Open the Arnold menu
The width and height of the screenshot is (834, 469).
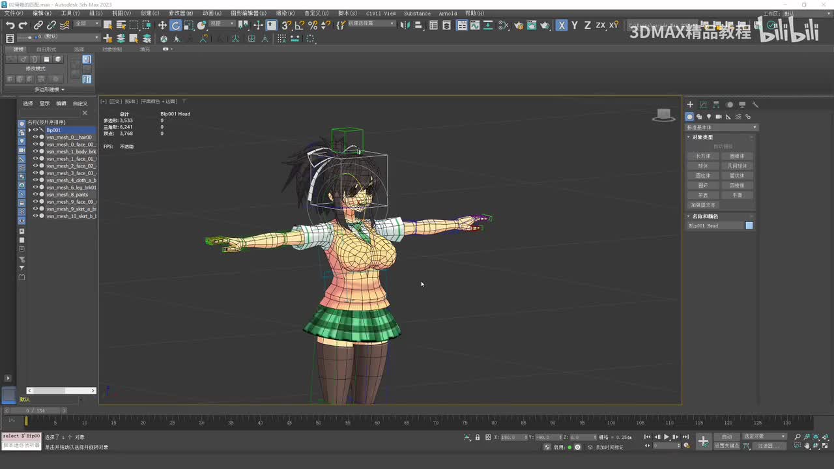click(x=448, y=13)
